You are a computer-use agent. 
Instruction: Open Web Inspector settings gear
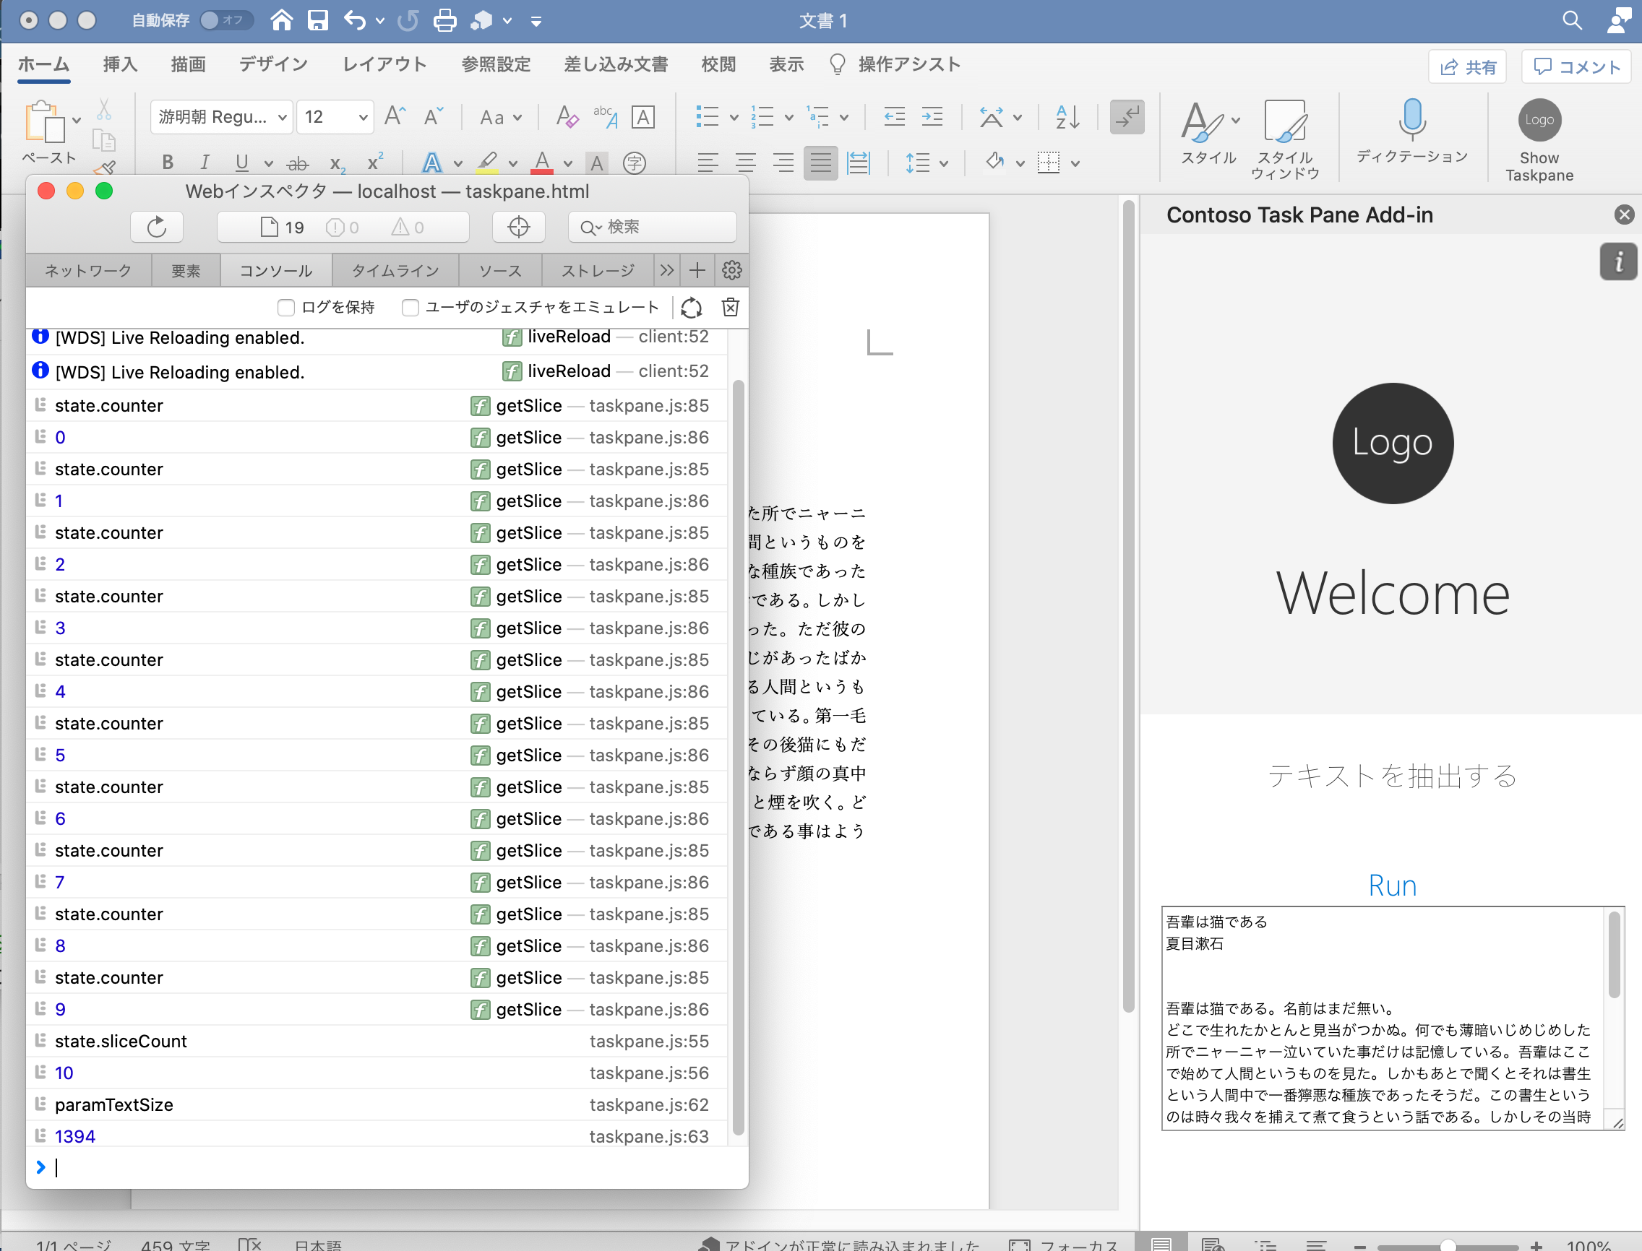pos(731,270)
